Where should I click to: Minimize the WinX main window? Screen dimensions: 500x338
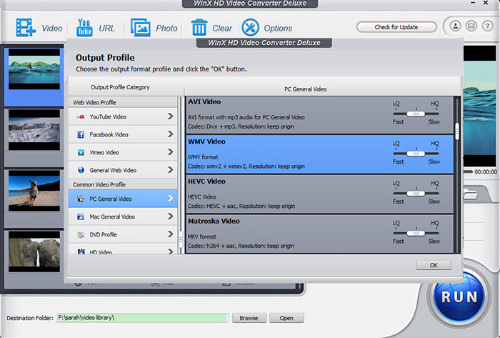click(473, 3)
